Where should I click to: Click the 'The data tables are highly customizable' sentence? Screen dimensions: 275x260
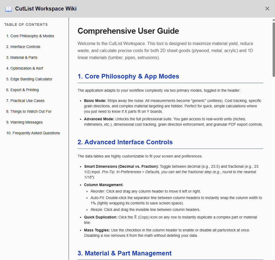point(140,156)
